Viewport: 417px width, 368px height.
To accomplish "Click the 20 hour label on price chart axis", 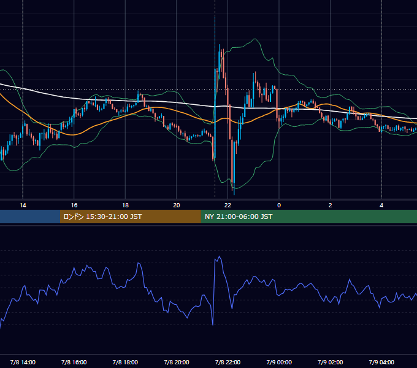I will point(177,205).
